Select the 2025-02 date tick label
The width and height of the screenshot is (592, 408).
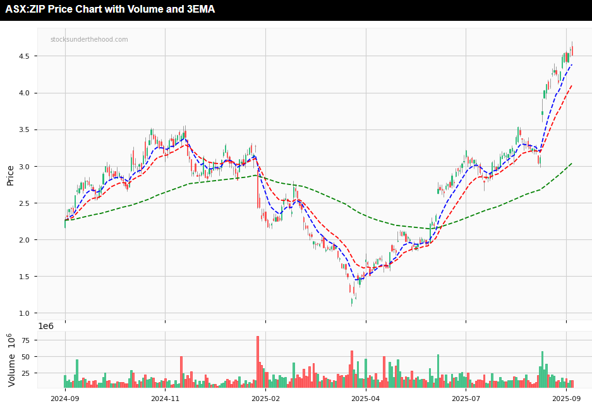click(265, 399)
